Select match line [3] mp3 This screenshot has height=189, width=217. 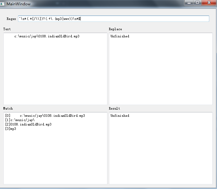(11, 129)
